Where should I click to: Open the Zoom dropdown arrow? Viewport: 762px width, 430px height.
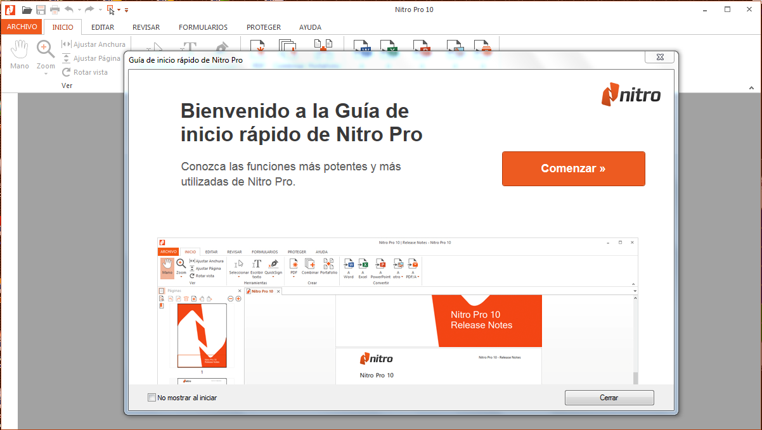click(45, 75)
